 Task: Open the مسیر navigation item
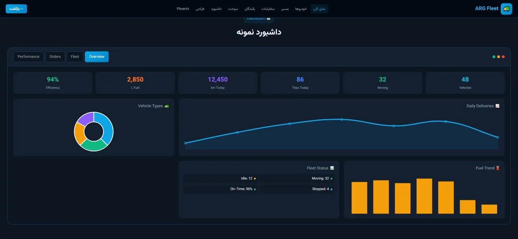pyautogui.click(x=285, y=9)
